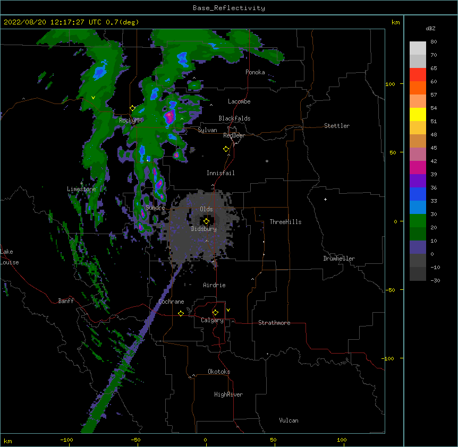Click the Lake Louise label
458x447 pixels.
click(x=10, y=257)
